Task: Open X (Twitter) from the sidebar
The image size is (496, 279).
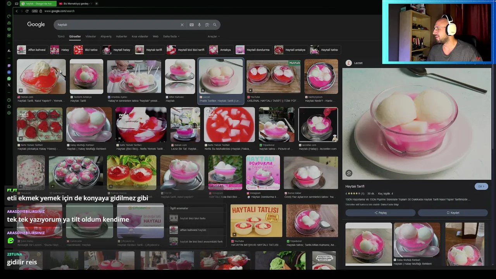Action: click(9, 85)
